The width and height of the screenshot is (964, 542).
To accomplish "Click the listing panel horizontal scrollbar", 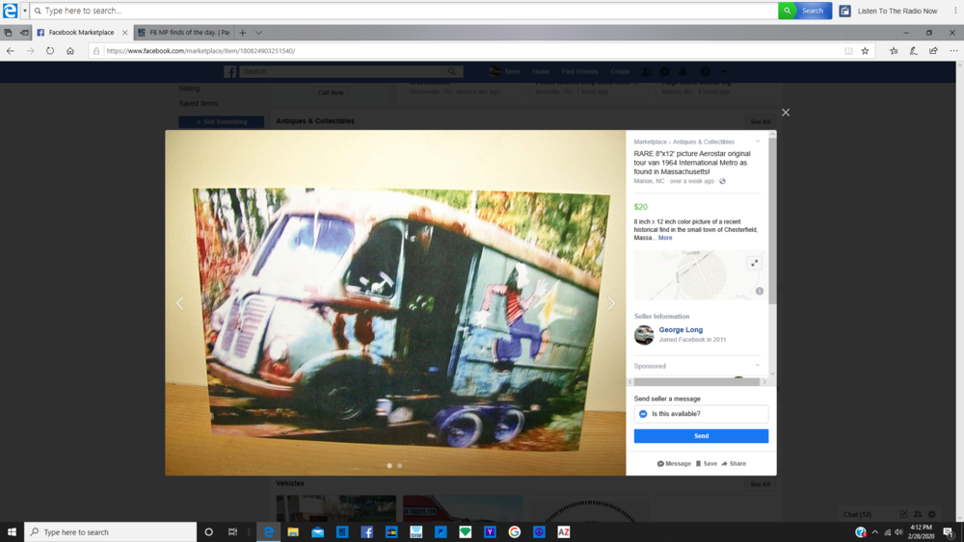I will [x=697, y=382].
